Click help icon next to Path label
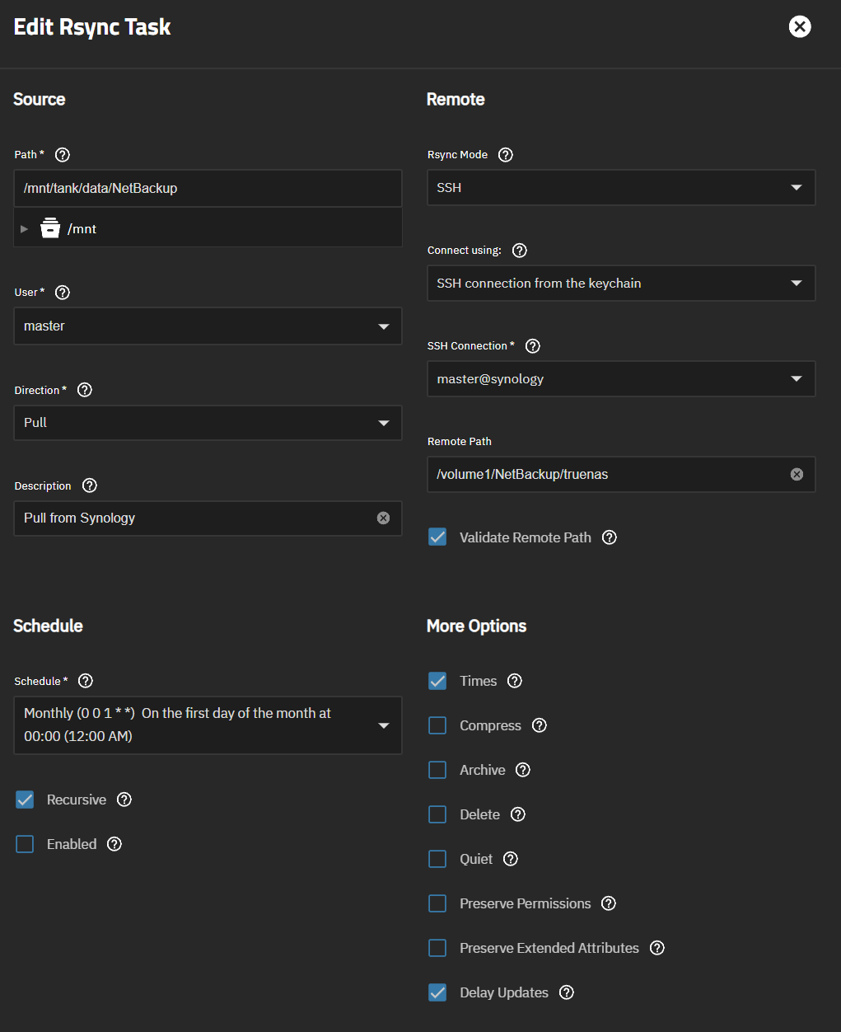Viewport: 841px width, 1032px height. pyautogui.click(x=63, y=155)
